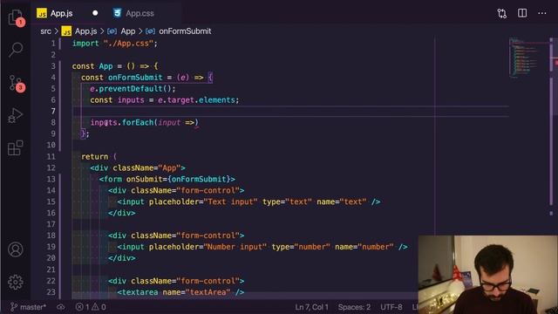The image size is (558, 314).
Task: Click the import "./App.css" statement
Action: click(x=114, y=44)
